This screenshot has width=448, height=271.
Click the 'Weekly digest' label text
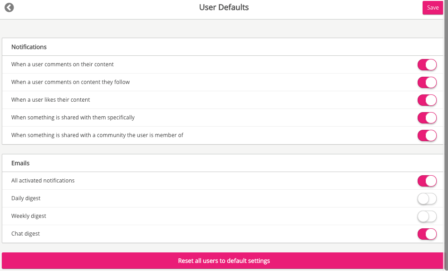29,216
